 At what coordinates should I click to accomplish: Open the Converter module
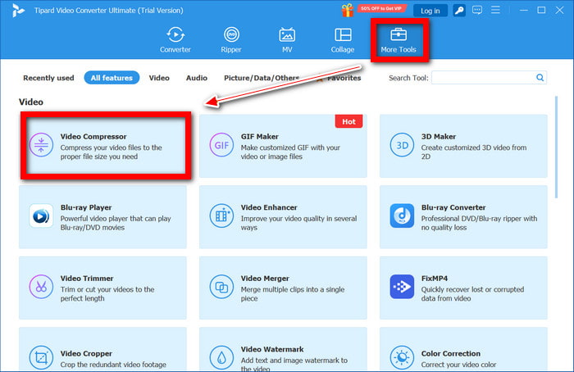[x=175, y=40]
